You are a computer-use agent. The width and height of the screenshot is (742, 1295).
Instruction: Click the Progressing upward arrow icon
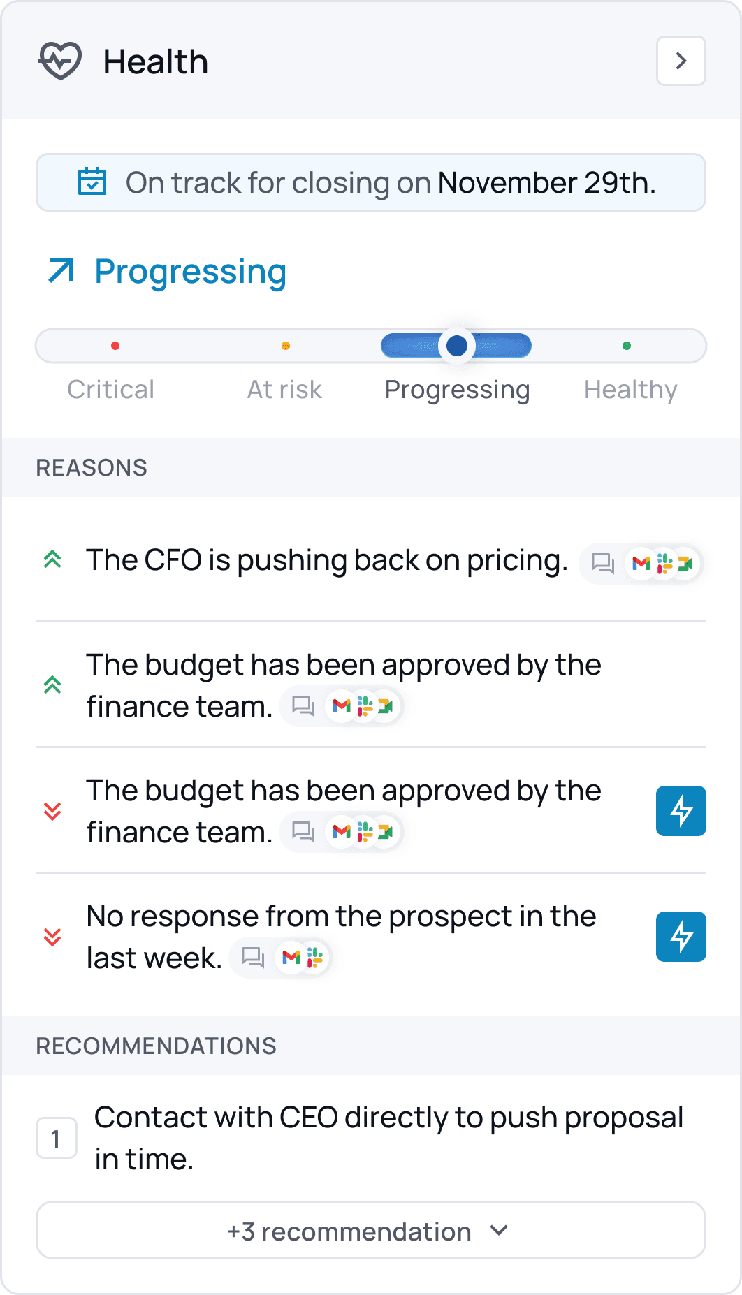pyautogui.click(x=61, y=271)
